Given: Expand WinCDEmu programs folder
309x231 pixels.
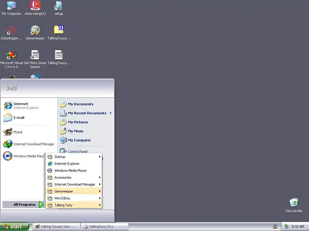Looking at the screenshot, I should pos(74,198).
